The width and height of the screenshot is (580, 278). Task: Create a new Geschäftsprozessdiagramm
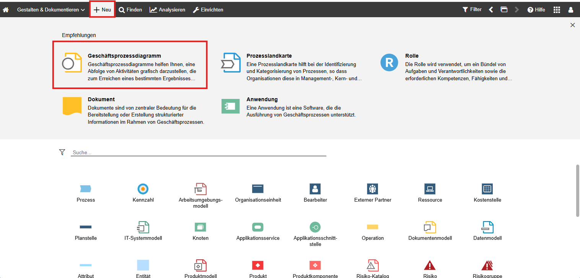click(x=130, y=64)
